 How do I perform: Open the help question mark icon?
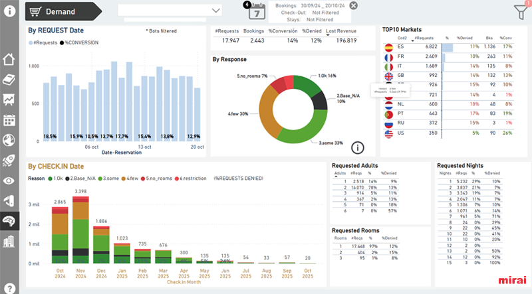click(x=9, y=288)
